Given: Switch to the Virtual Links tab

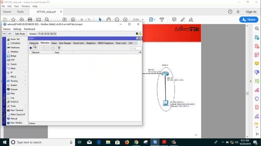Looking at the screenshot, I should pyautogui.click(x=79, y=43).
